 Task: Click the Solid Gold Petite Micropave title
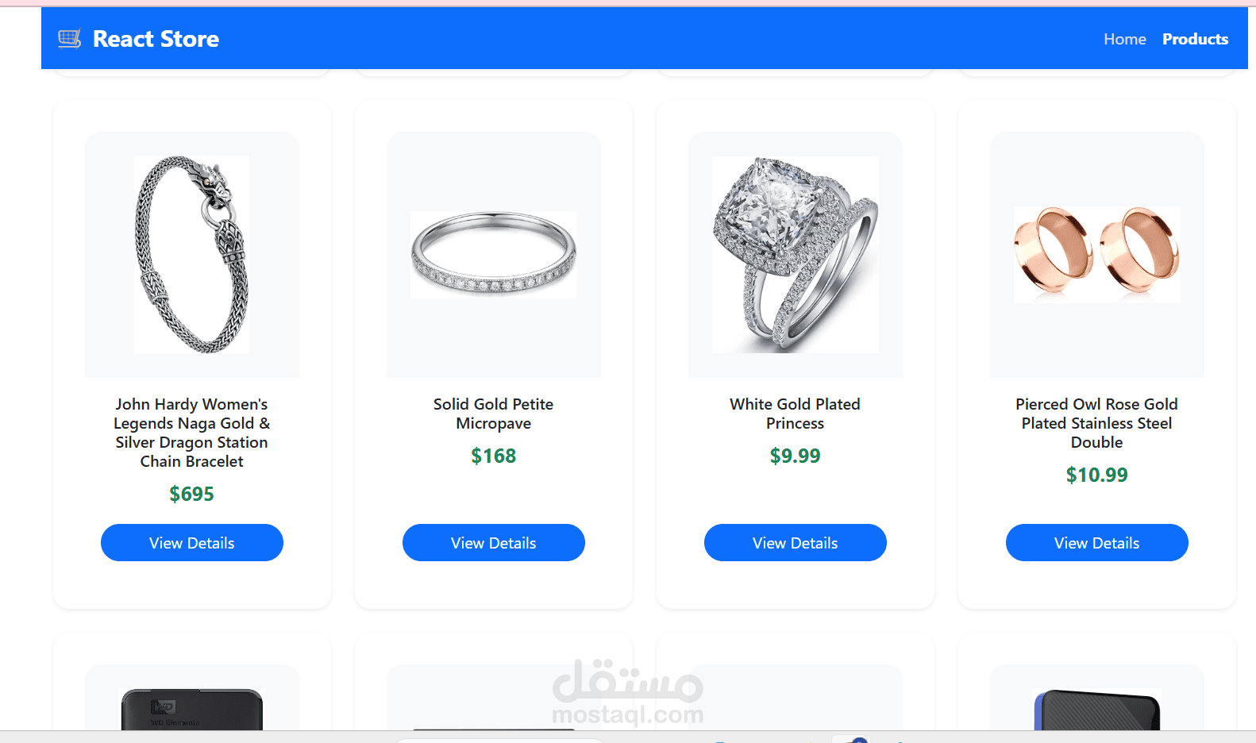tap(494, 414)
